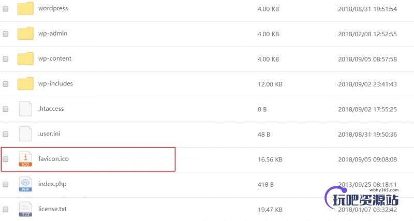Viewport: 414px width, 221px height.
Task: Select the checkbox for wp-content
Action: point(5,59)
